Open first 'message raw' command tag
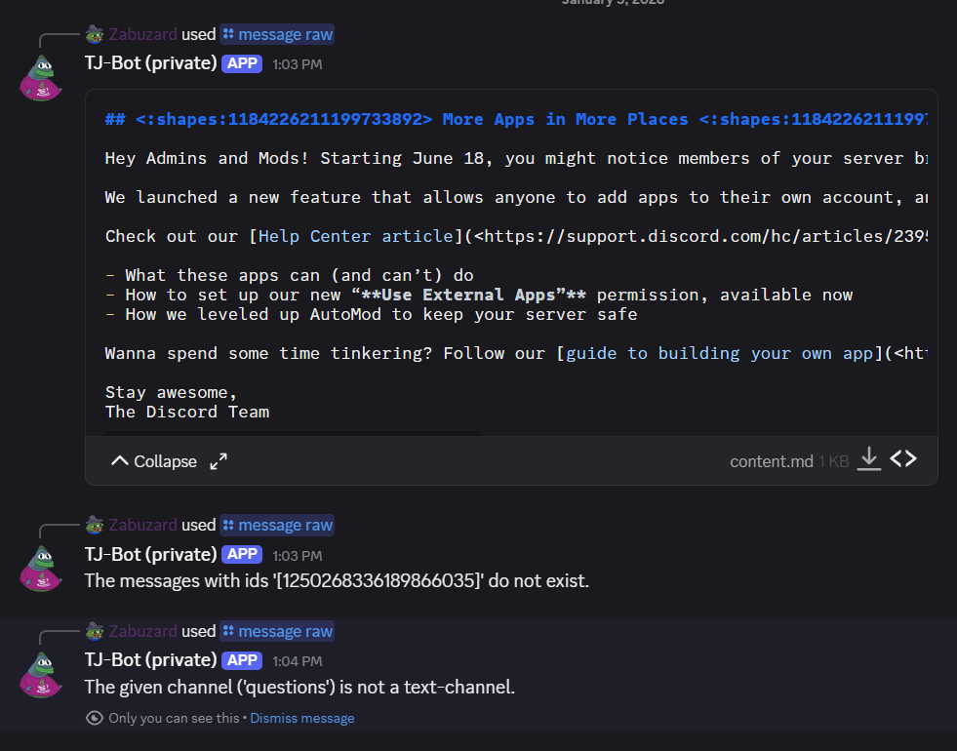 click(x=277, y=34)
